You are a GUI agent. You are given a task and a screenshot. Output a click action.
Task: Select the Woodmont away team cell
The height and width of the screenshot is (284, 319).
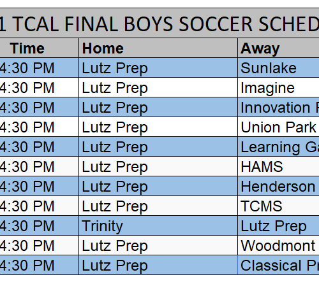pos(278,246)
